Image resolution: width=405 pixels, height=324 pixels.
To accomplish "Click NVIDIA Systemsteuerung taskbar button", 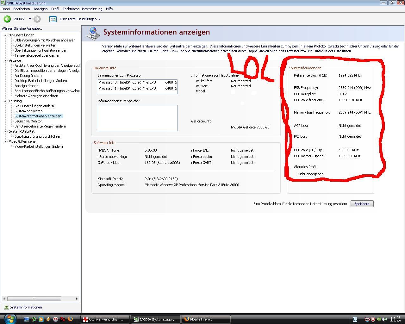I will [156, 319].
